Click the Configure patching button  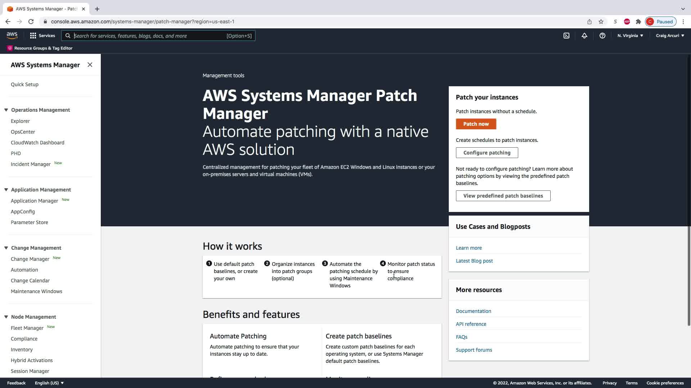point(487,153)
